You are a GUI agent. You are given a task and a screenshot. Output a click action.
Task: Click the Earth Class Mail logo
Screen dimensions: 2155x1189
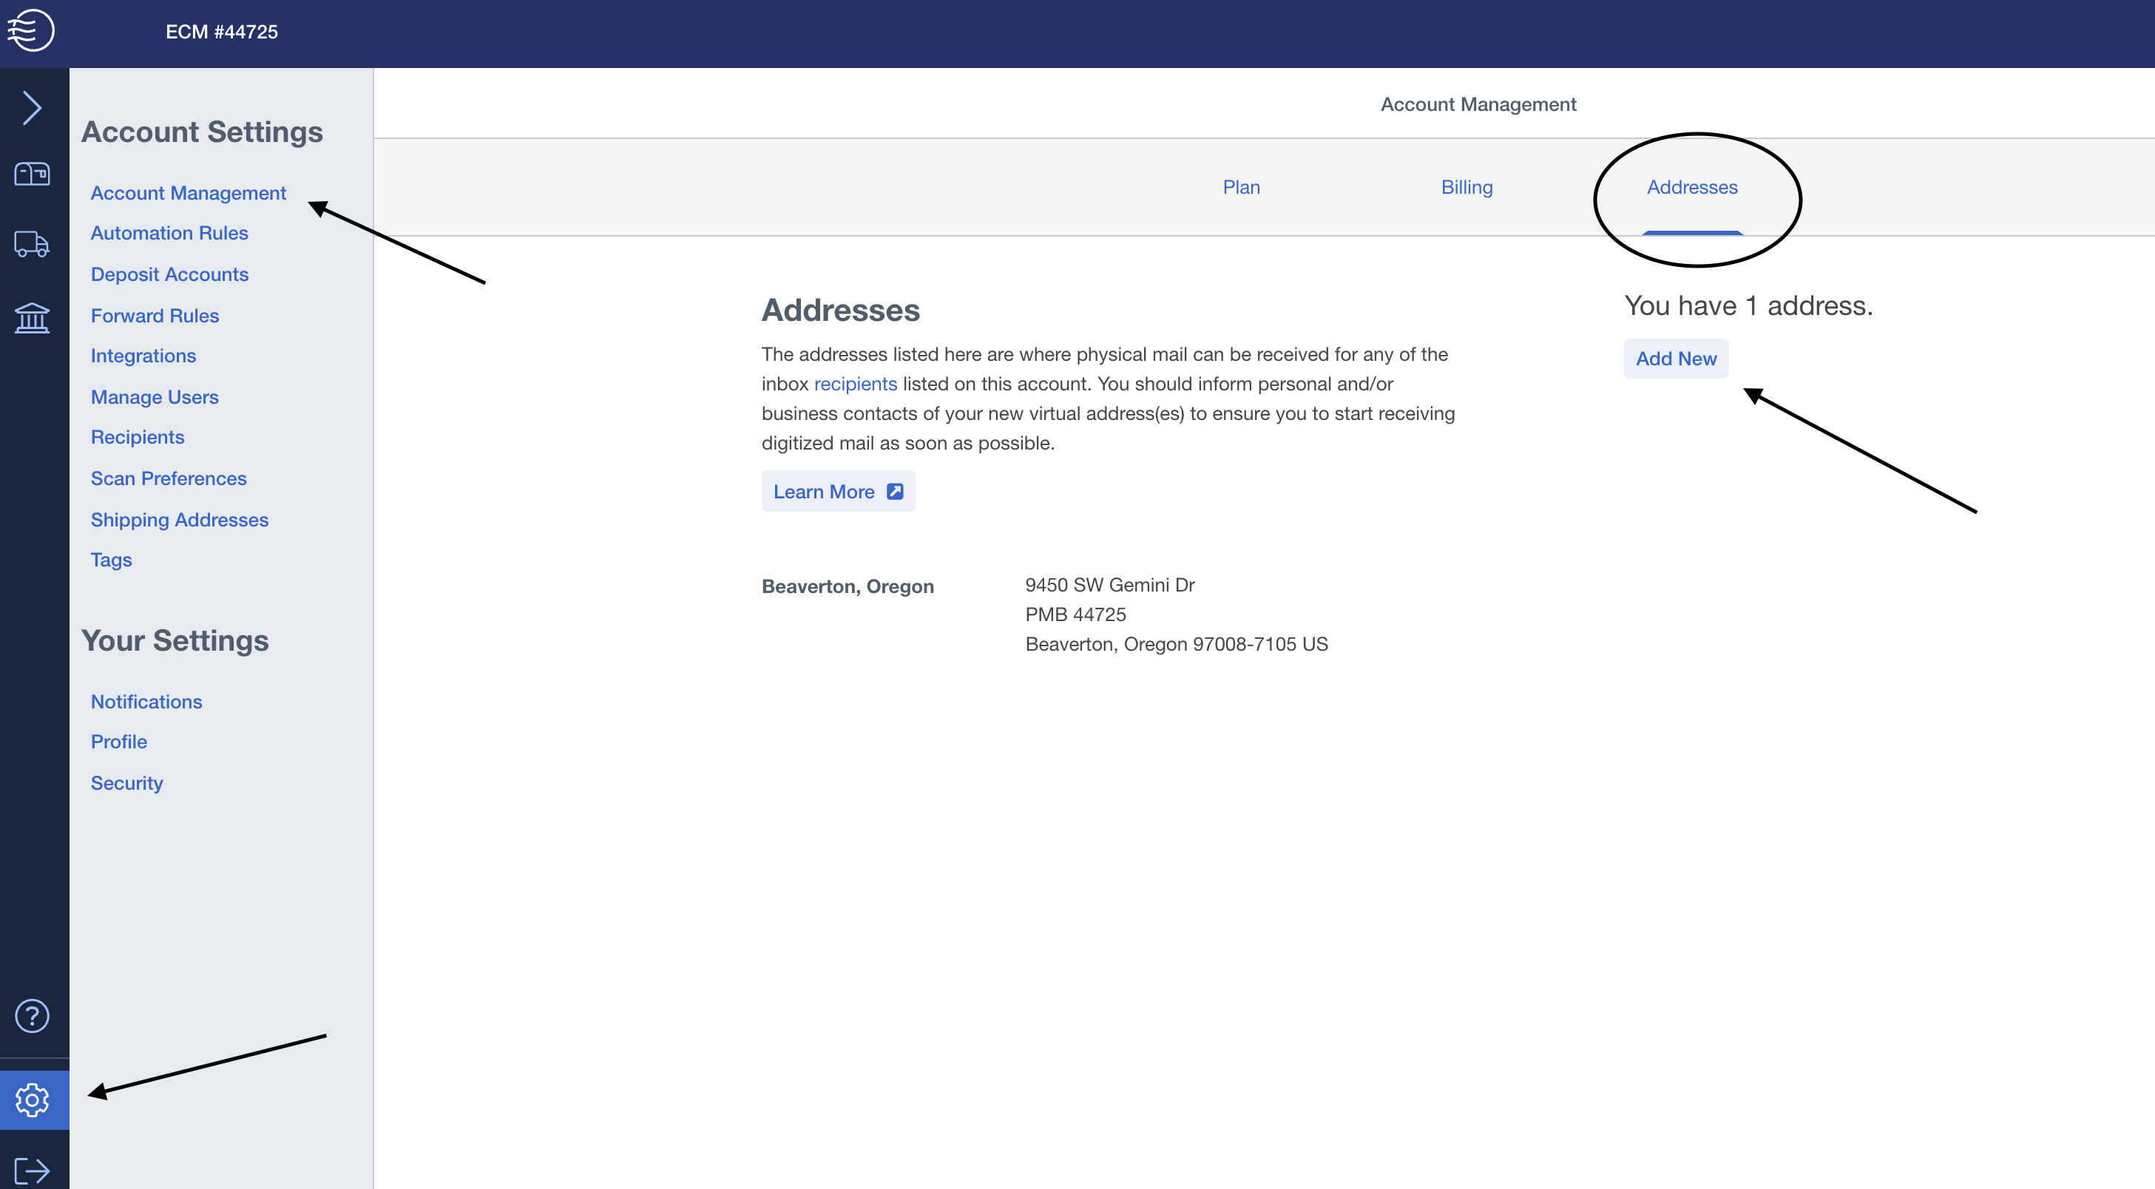coord(31,31)
